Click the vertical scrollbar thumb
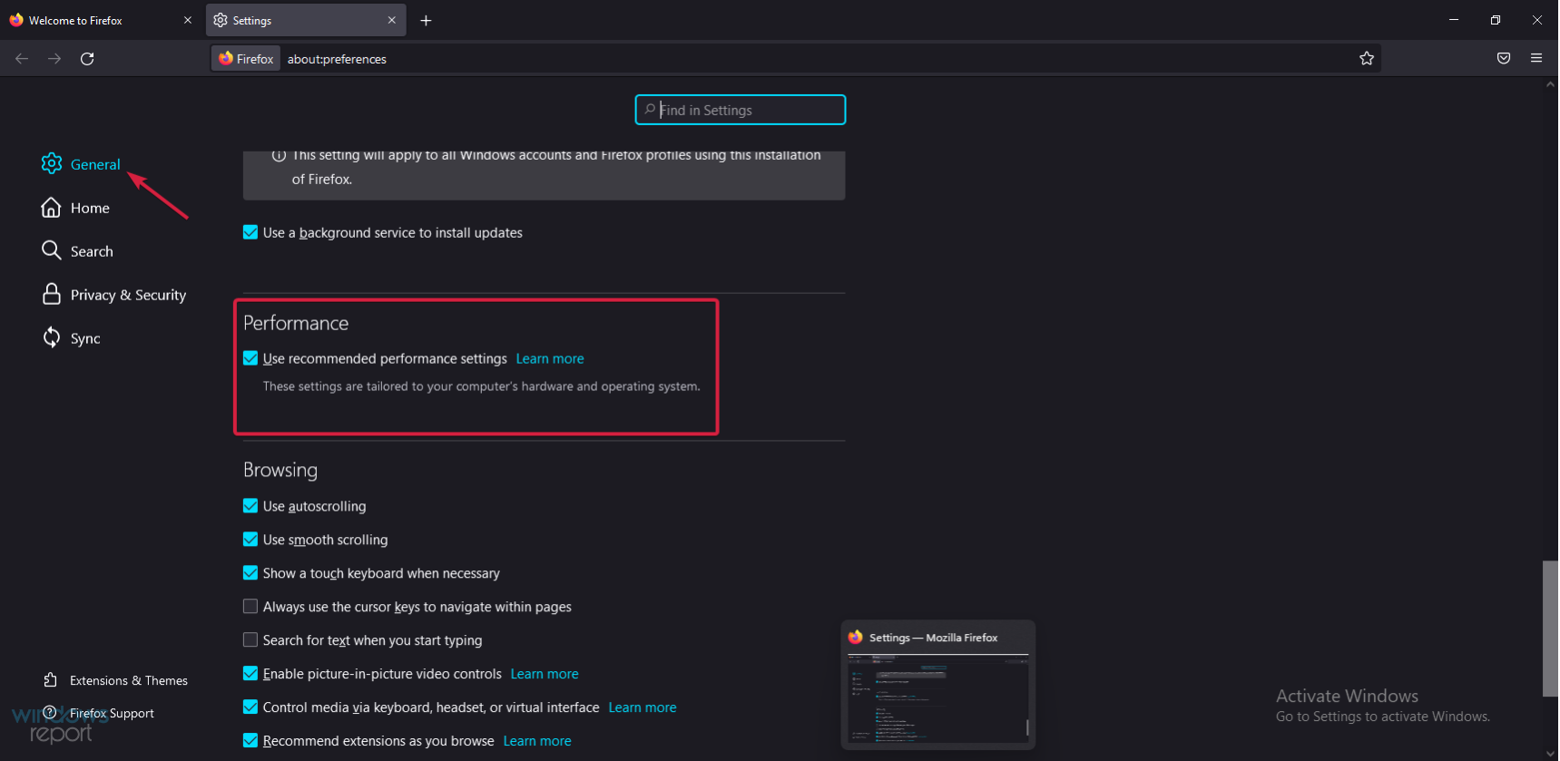Viewport: 1560px width, 761px height. [1550, 629]
